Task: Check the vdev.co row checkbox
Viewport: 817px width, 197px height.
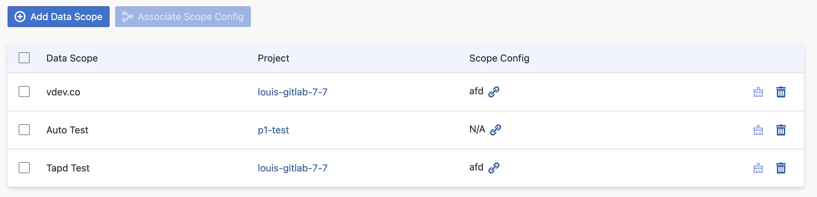Action: (24, 92)
